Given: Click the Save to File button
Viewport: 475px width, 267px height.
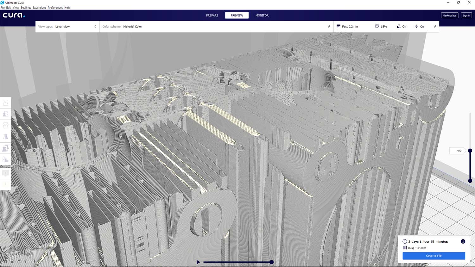Looking at the screenshot, I should [x=434, y=256].
